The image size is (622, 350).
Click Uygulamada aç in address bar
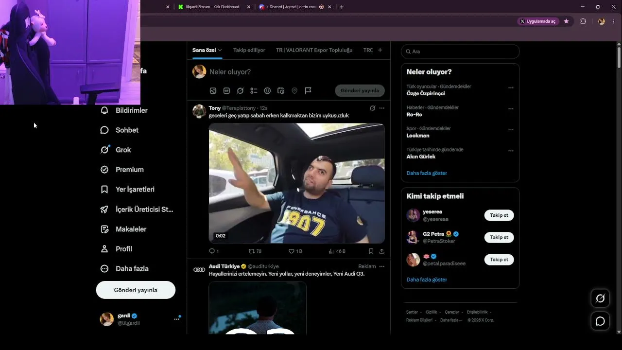pyautogui.click(x=538, y=21)
